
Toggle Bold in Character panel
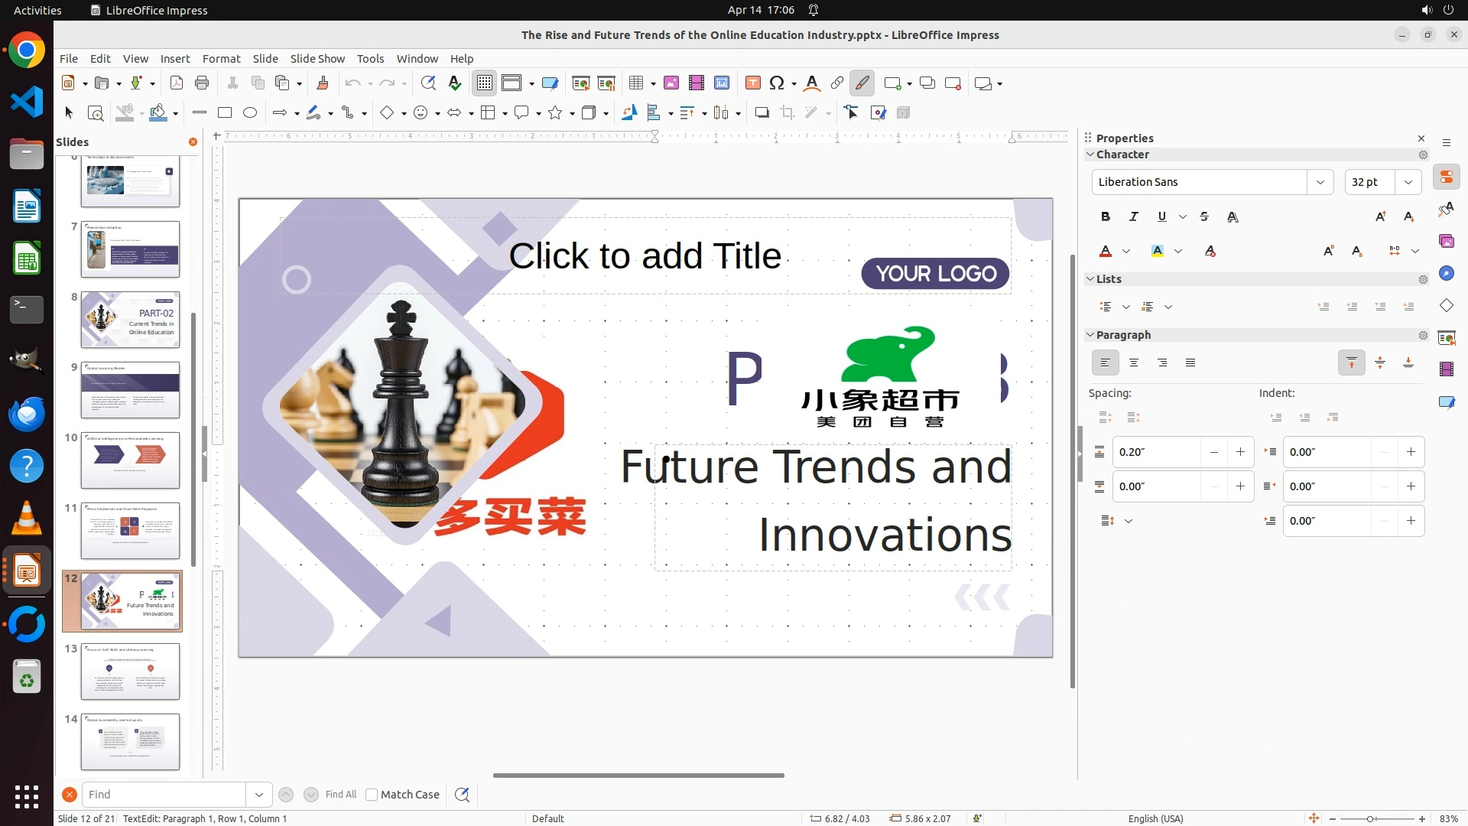pyautogui.click(x=1106, y=217)
